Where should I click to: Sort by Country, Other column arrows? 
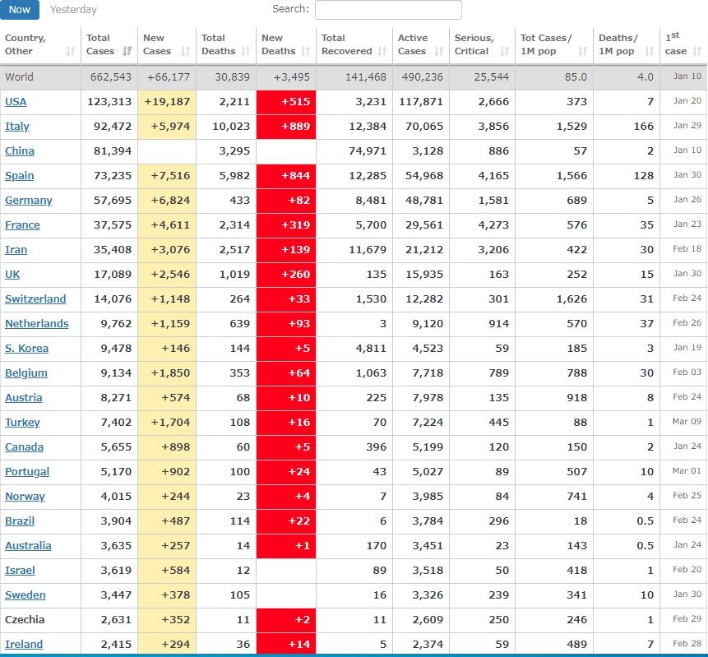70,51
